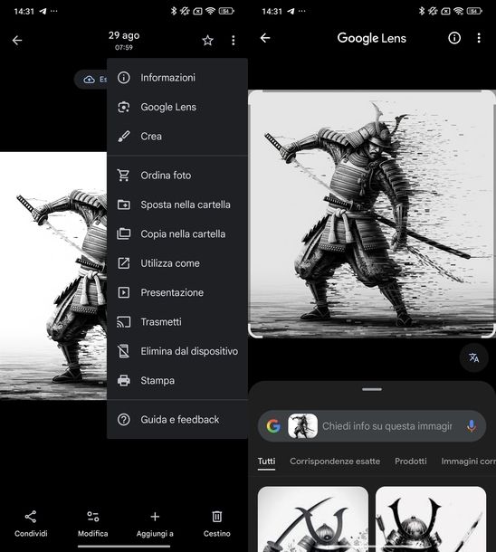The image size is (496, 552).
Task: Click the Presentazione play icon
Action: [x=124, y=292]
